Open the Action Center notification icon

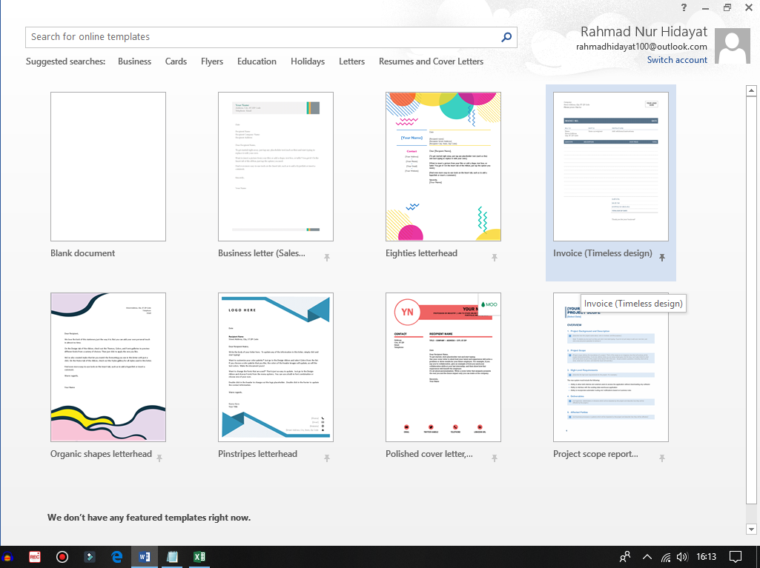[736, 557]
